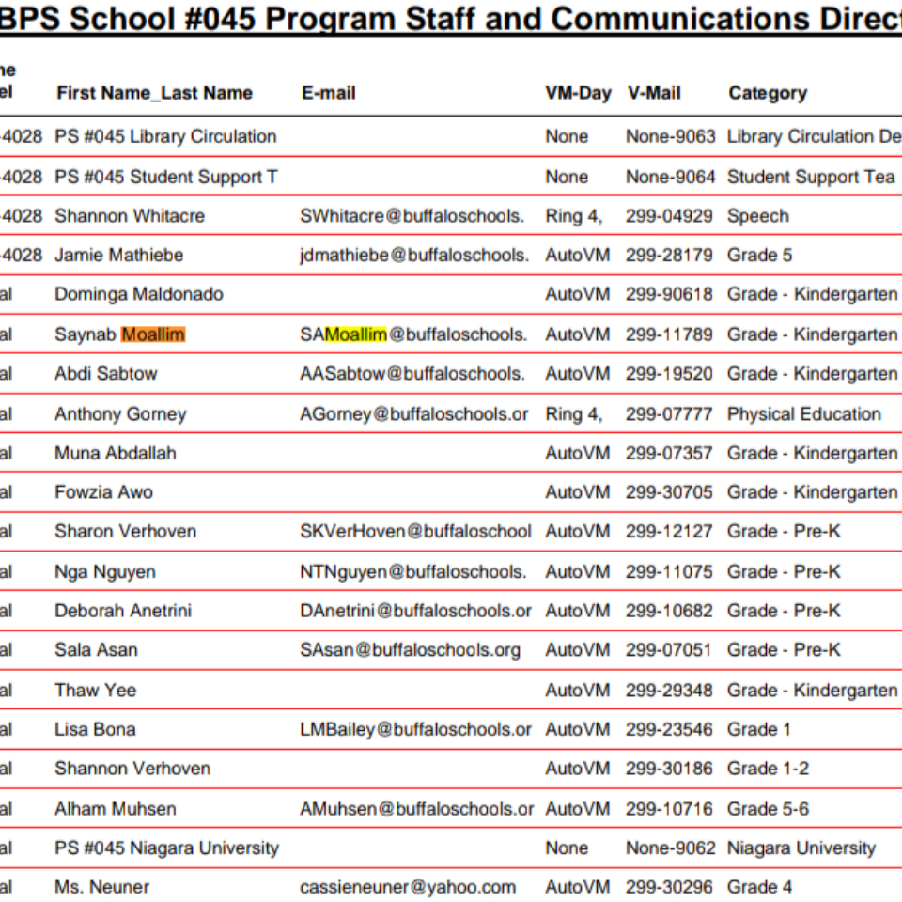Click jdmathiebe@buffaloschools email
The height and width of the screenshot is (902, 902).
coord(414,255)
